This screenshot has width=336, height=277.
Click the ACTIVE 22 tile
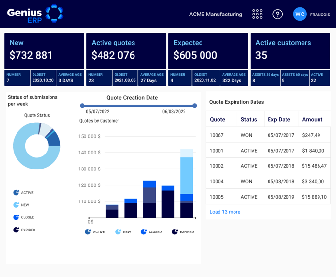tap(320, 78)
